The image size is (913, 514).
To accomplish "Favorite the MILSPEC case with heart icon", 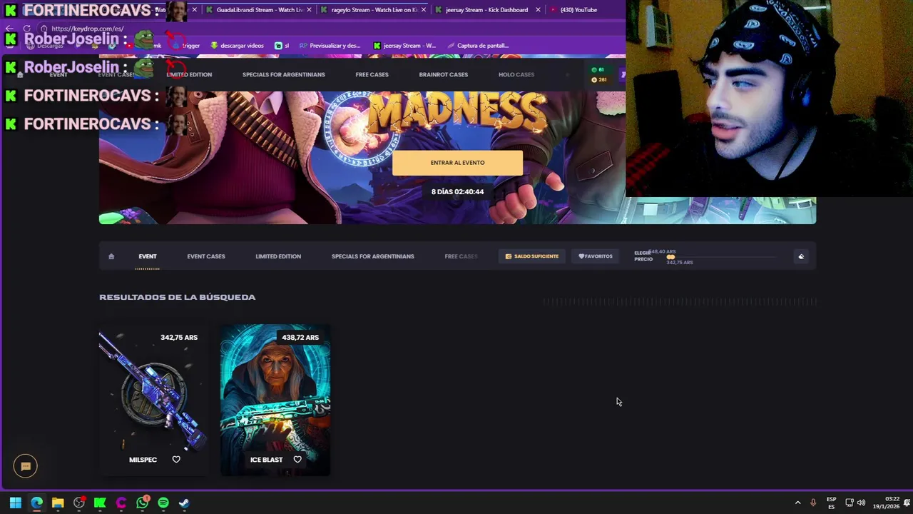I will tap(176, 460).
